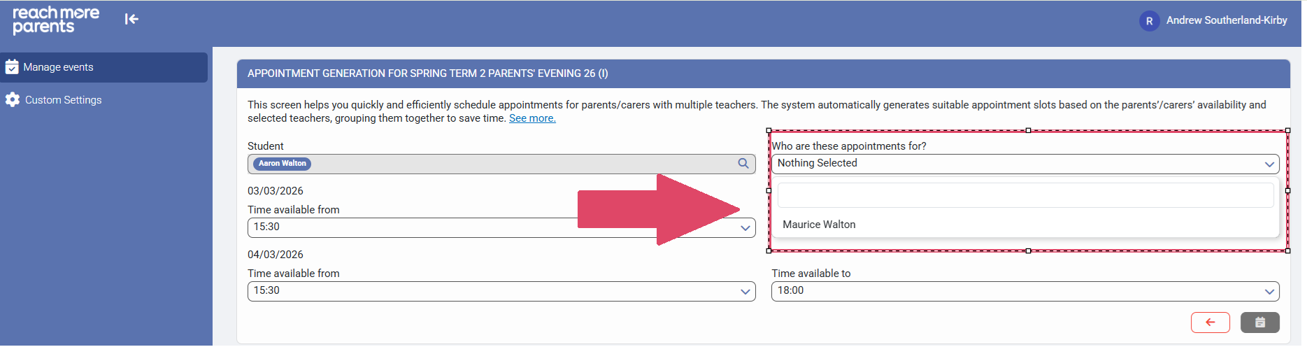Click the gear icon beside Custom Settings
The height and width of the screenshot is (347, 1307).
click(13, 100)
